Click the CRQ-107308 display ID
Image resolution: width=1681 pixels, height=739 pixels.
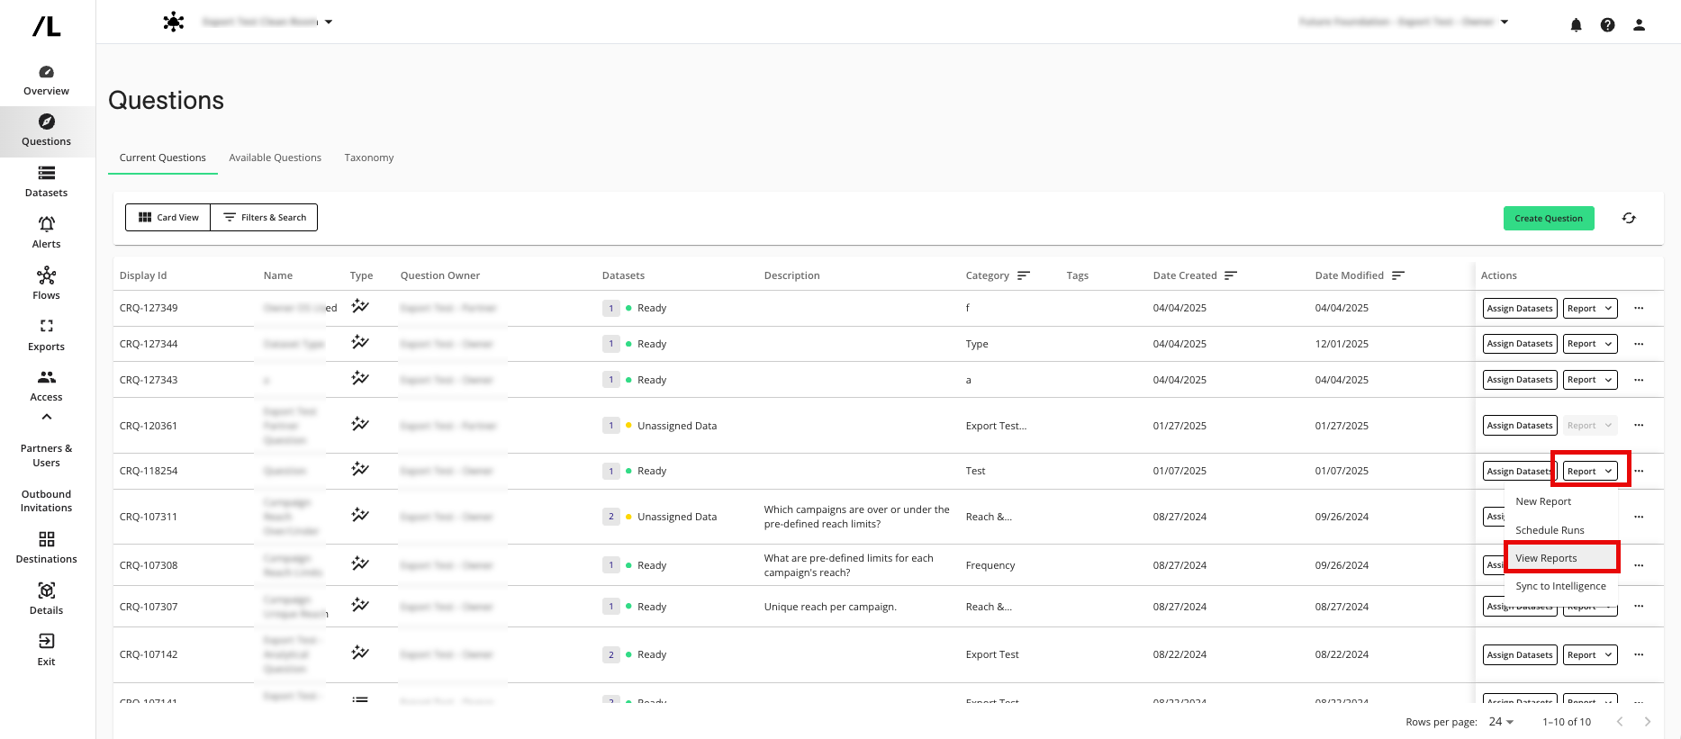point(149,565)
